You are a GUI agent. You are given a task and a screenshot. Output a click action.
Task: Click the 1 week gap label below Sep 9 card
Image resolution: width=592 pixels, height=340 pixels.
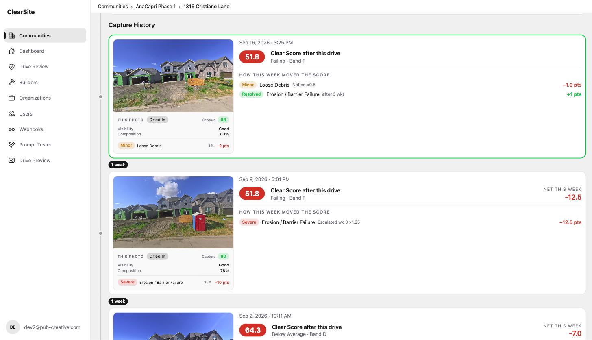118,301
